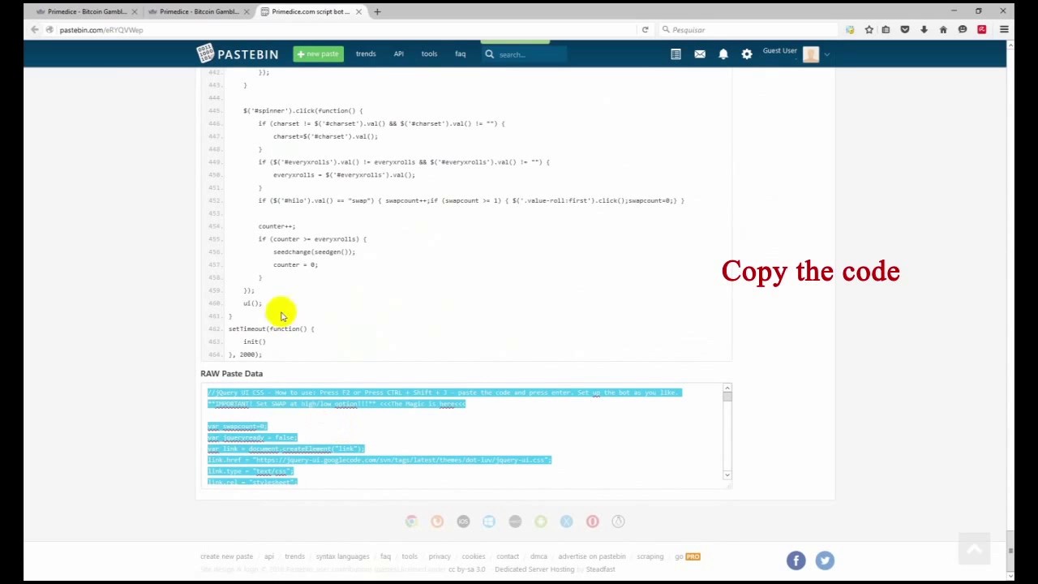Click the red extension icon in browser toolbar

[x=982, y=30]
